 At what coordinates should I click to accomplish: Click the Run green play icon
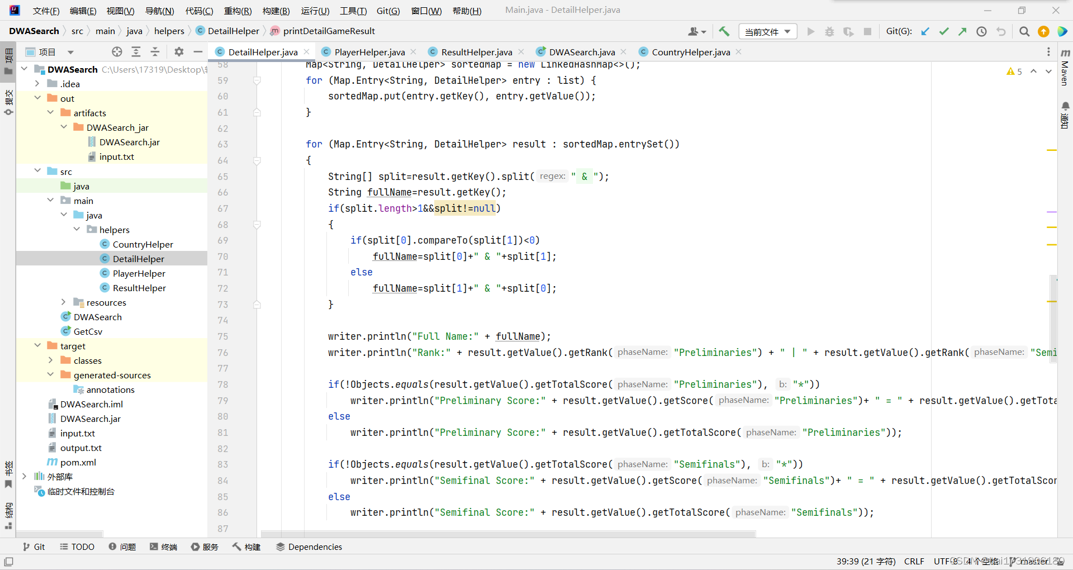tap(811, 31)
